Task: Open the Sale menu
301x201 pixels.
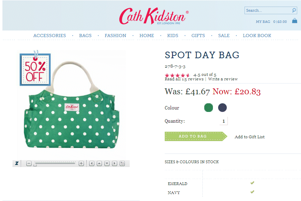Action: pos(224,36)
